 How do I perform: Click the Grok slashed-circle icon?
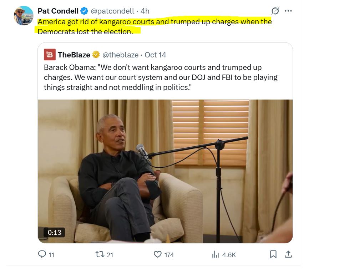click(275, 11)
